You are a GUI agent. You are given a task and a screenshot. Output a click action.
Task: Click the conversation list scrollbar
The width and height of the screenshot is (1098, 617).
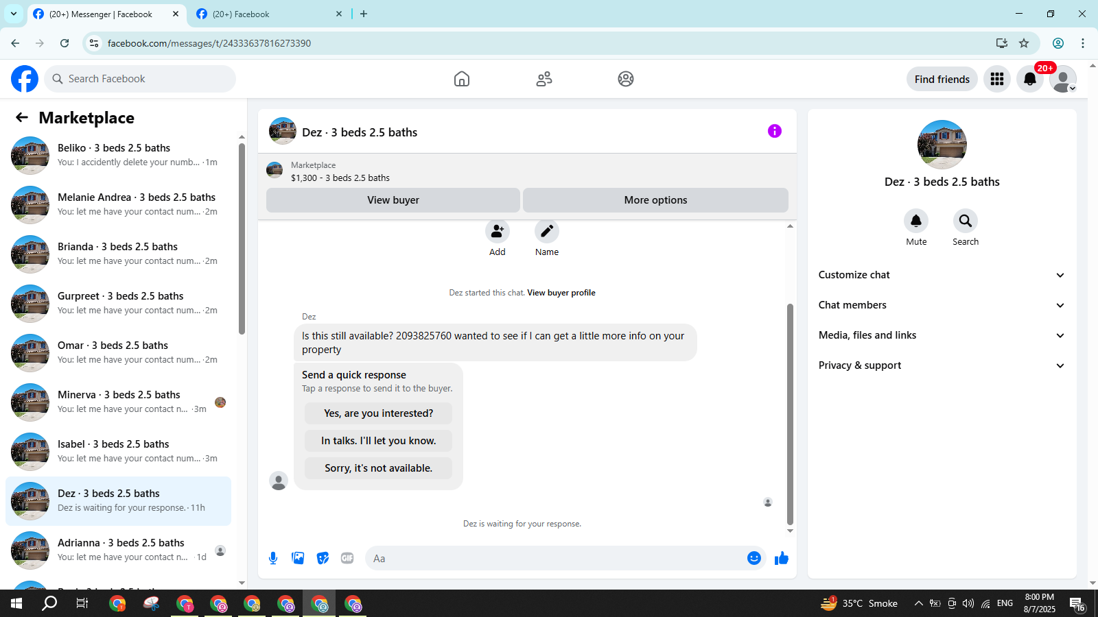242,239
